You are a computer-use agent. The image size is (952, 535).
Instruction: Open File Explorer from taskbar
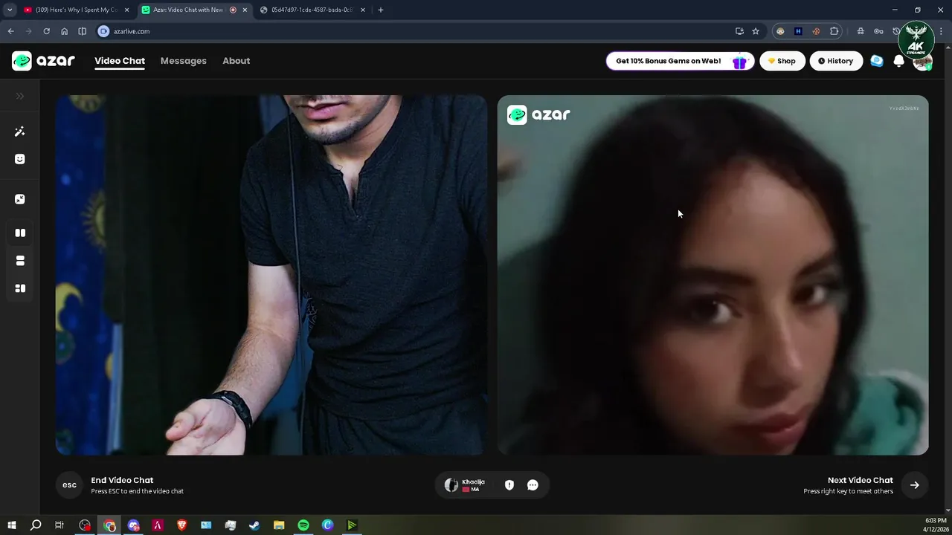(279, 525)
